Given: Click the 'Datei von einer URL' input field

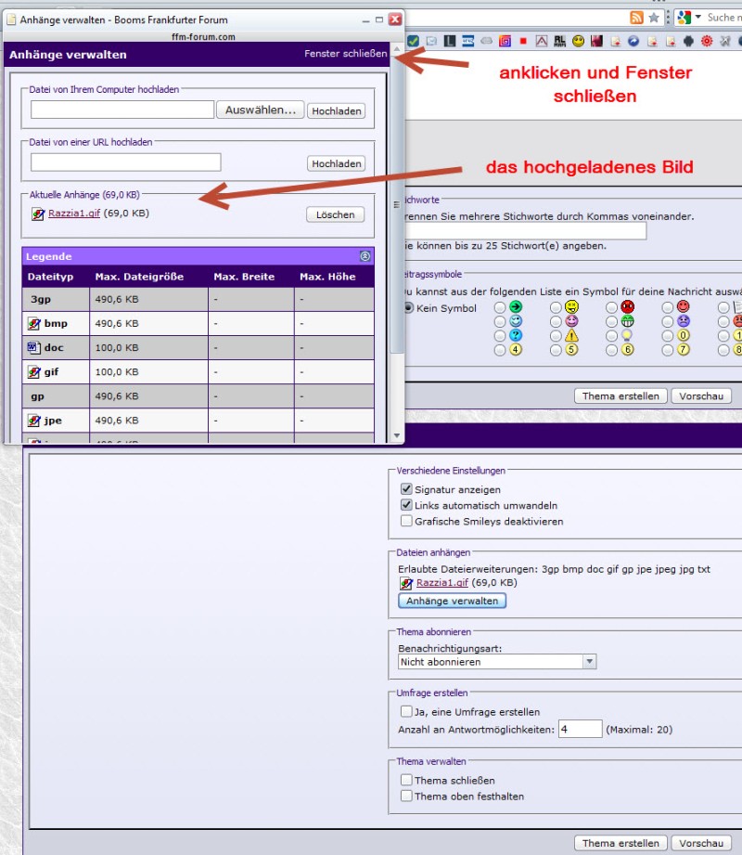Looking at the screenshot, I should 125,162.
